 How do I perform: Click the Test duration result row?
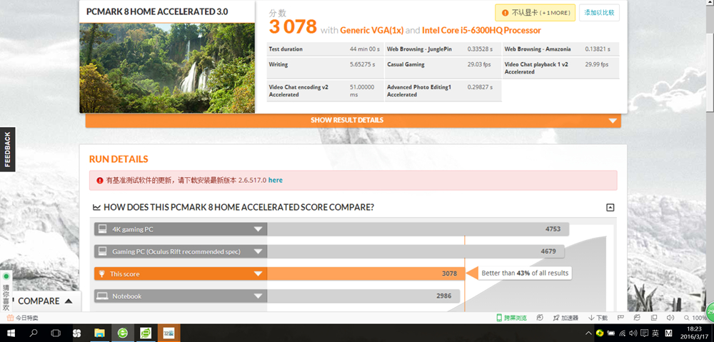point(325,49)
